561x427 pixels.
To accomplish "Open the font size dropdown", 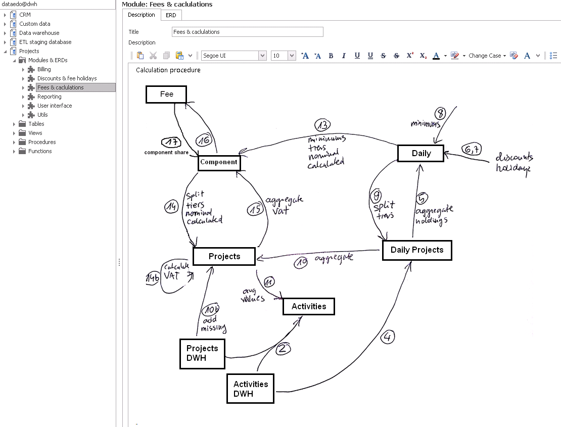I will pos(292,56).
